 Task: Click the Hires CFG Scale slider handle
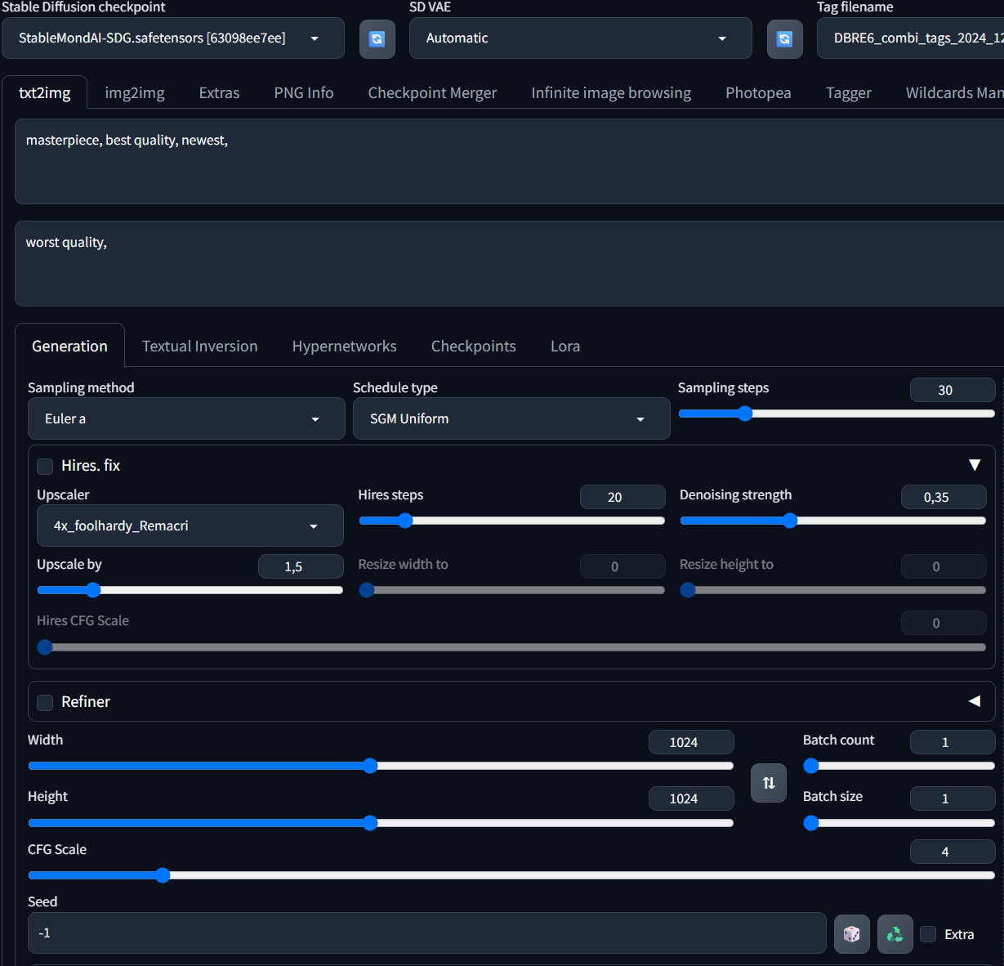(x=45, y=647)
